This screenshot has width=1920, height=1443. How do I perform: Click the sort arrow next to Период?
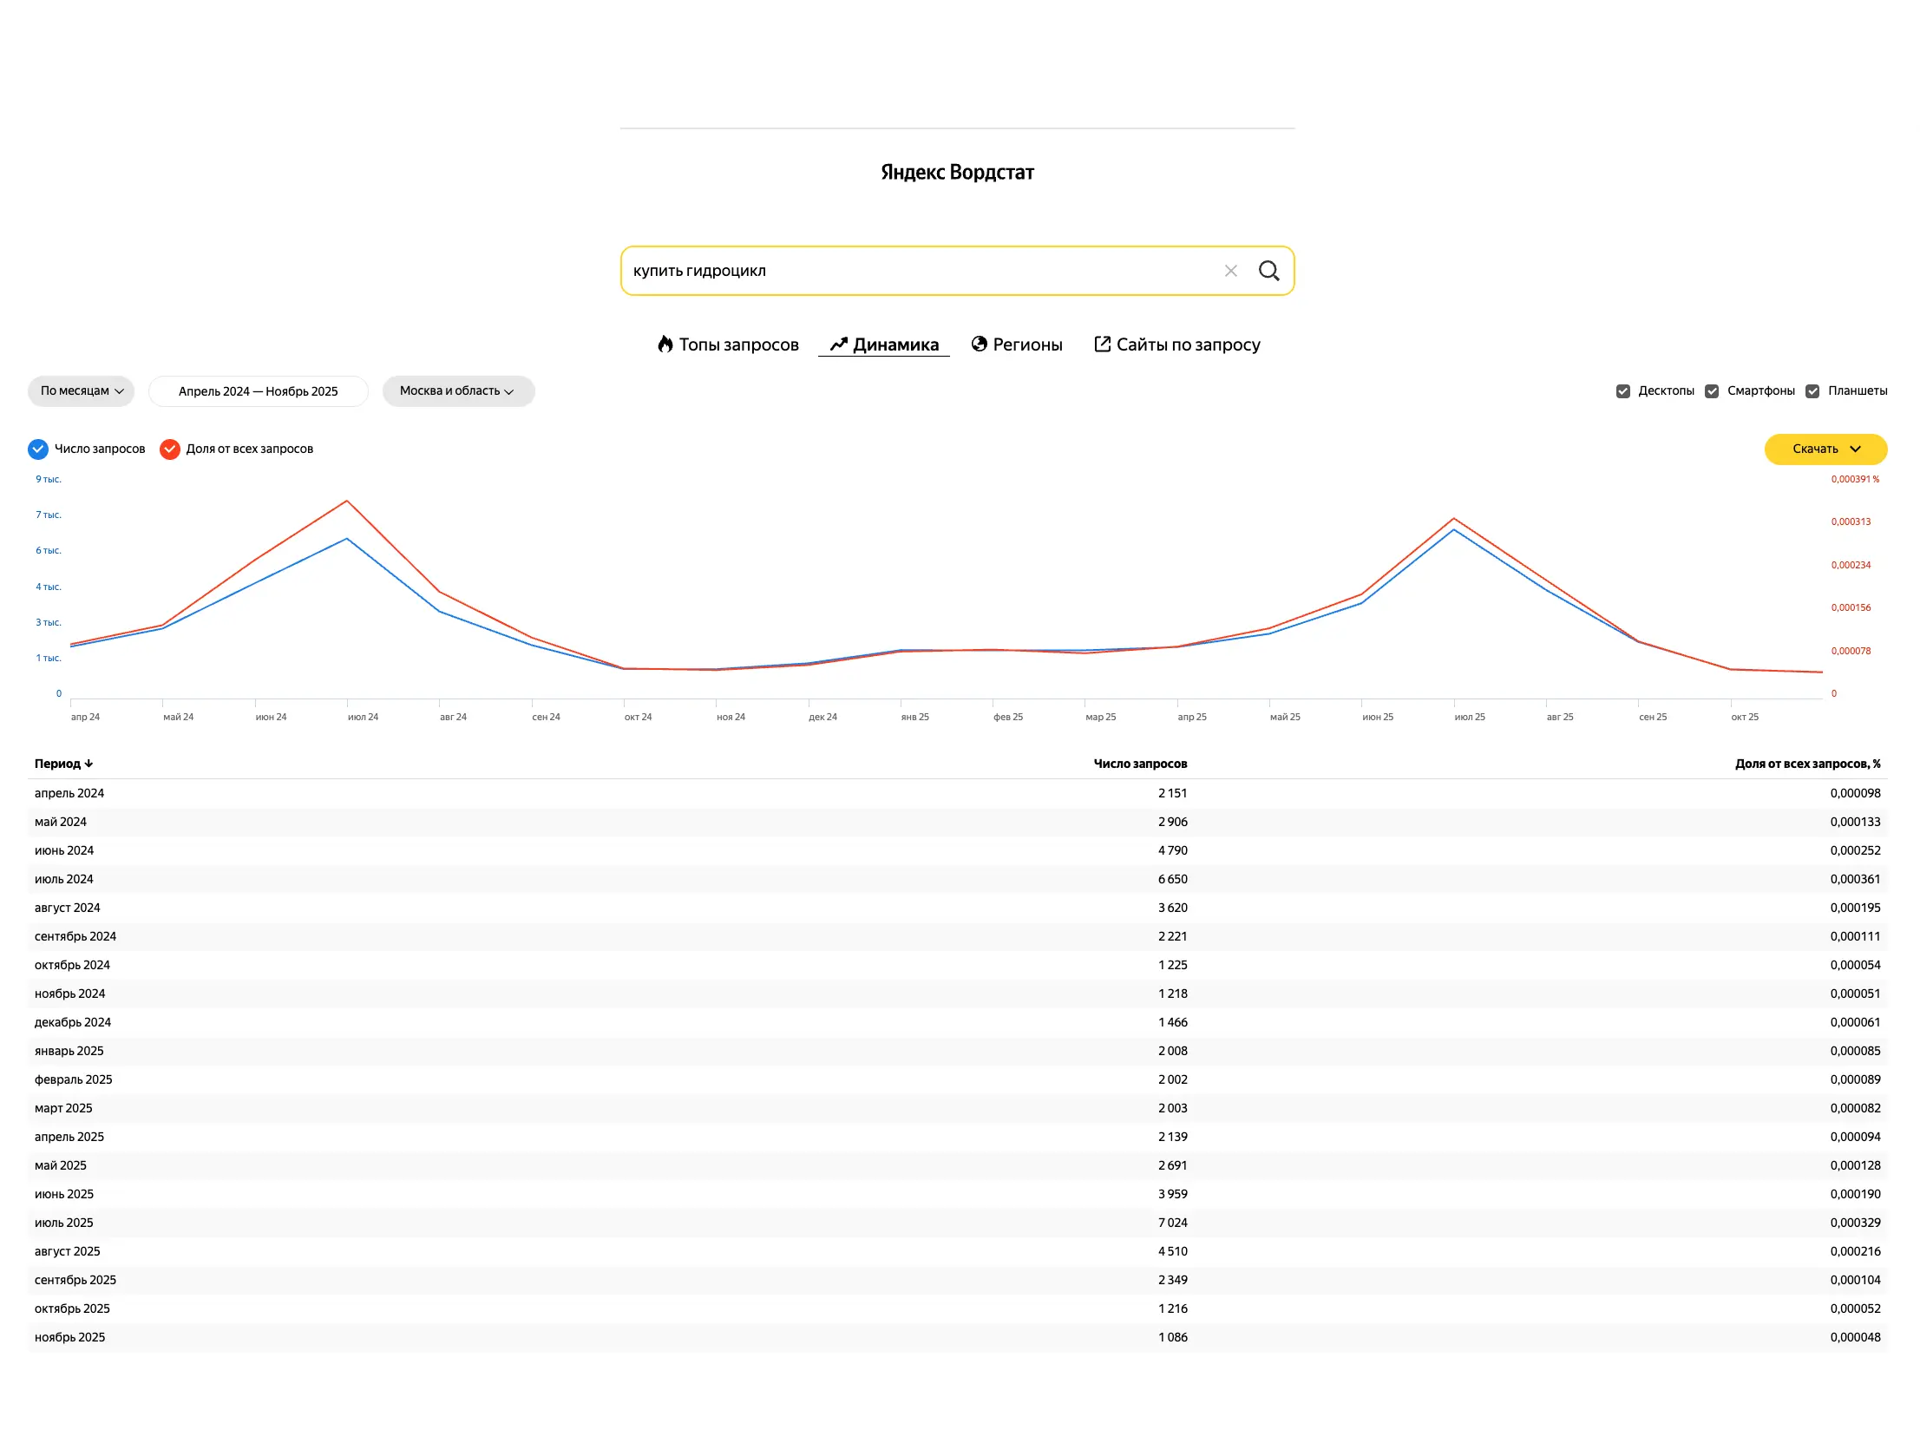88,764
